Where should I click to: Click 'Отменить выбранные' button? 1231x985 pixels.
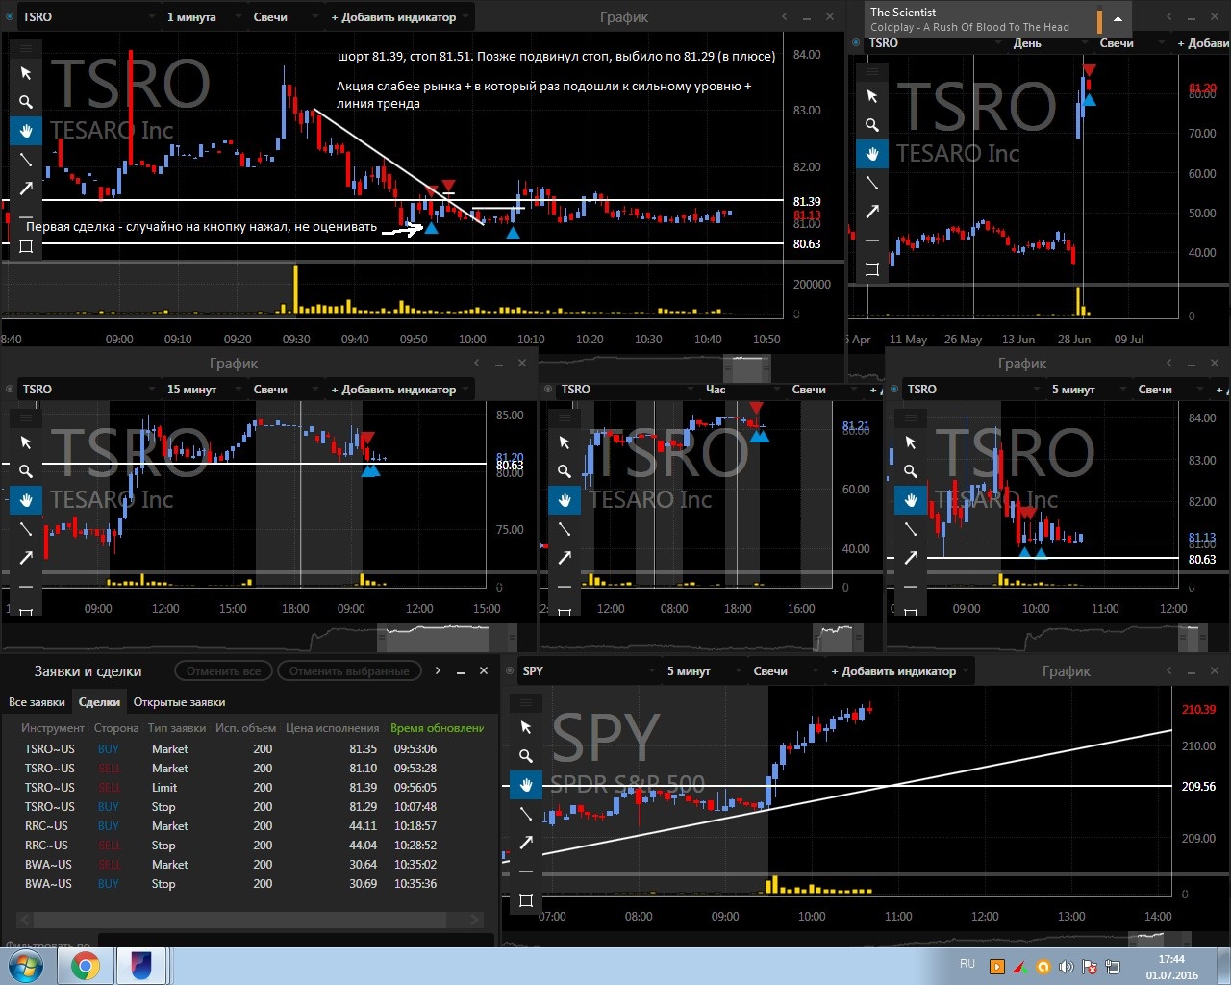point(349,671)
